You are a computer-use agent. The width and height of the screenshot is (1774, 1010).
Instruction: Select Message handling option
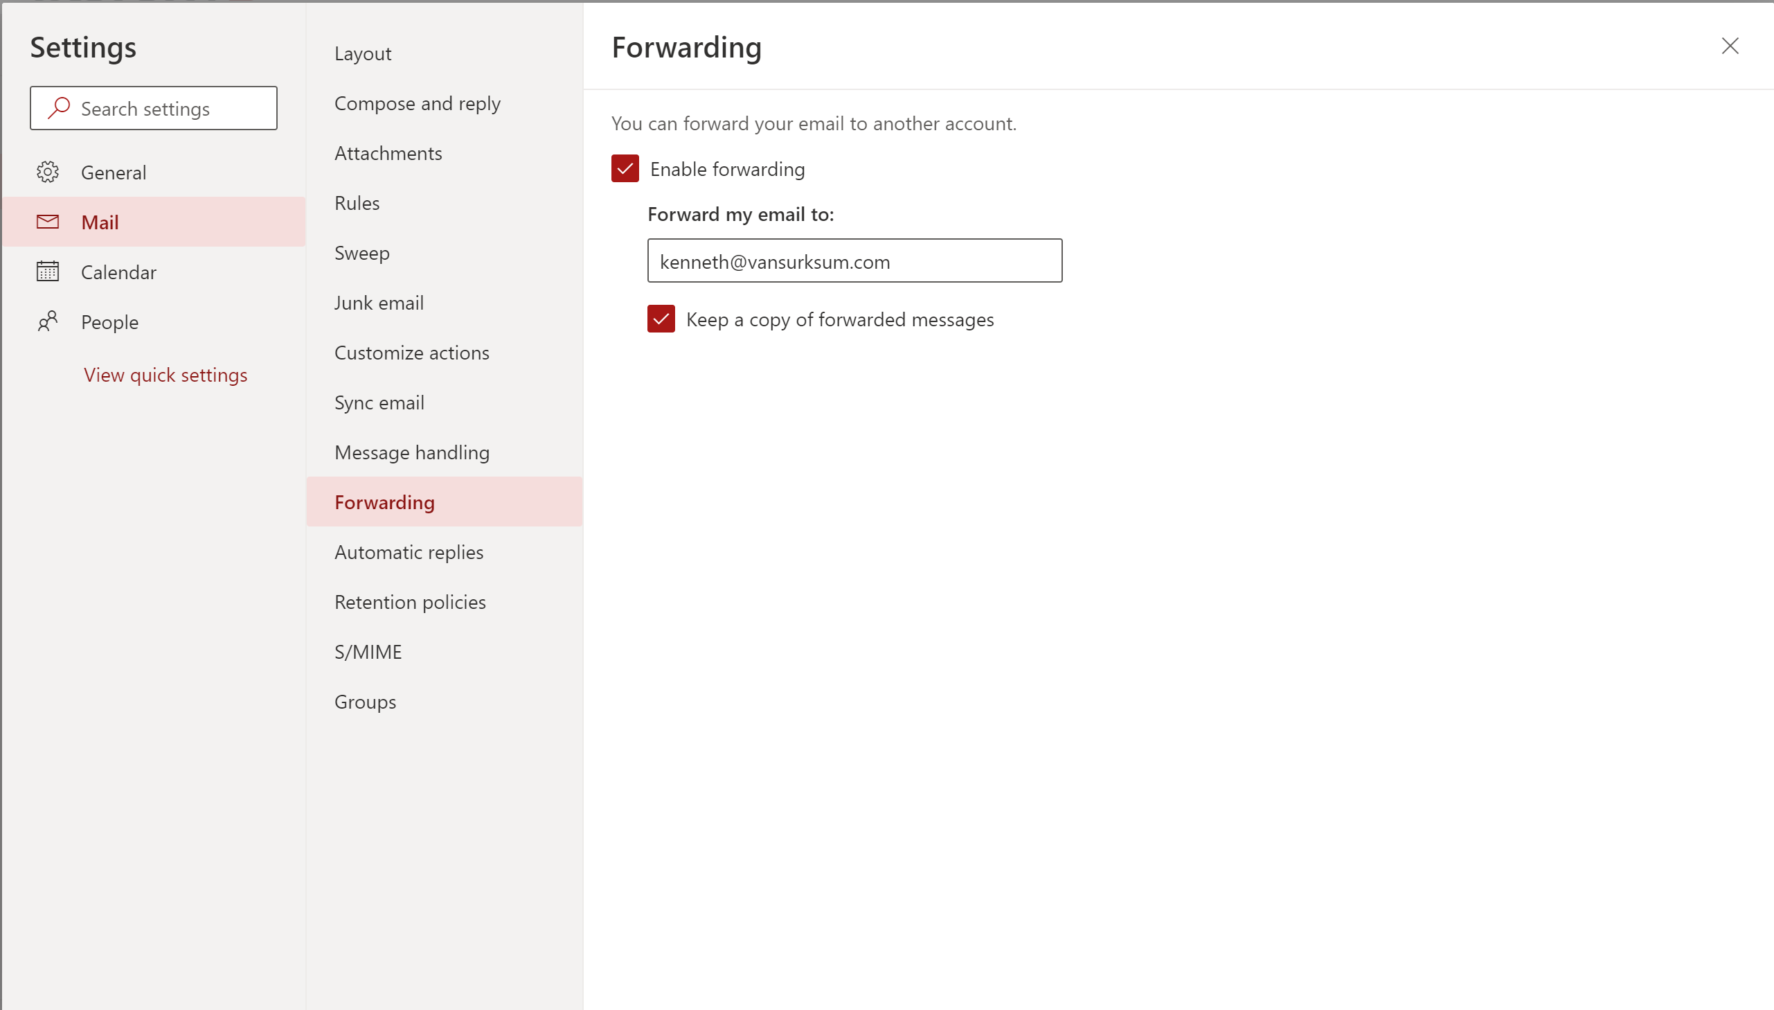click(x=412, y=453)
